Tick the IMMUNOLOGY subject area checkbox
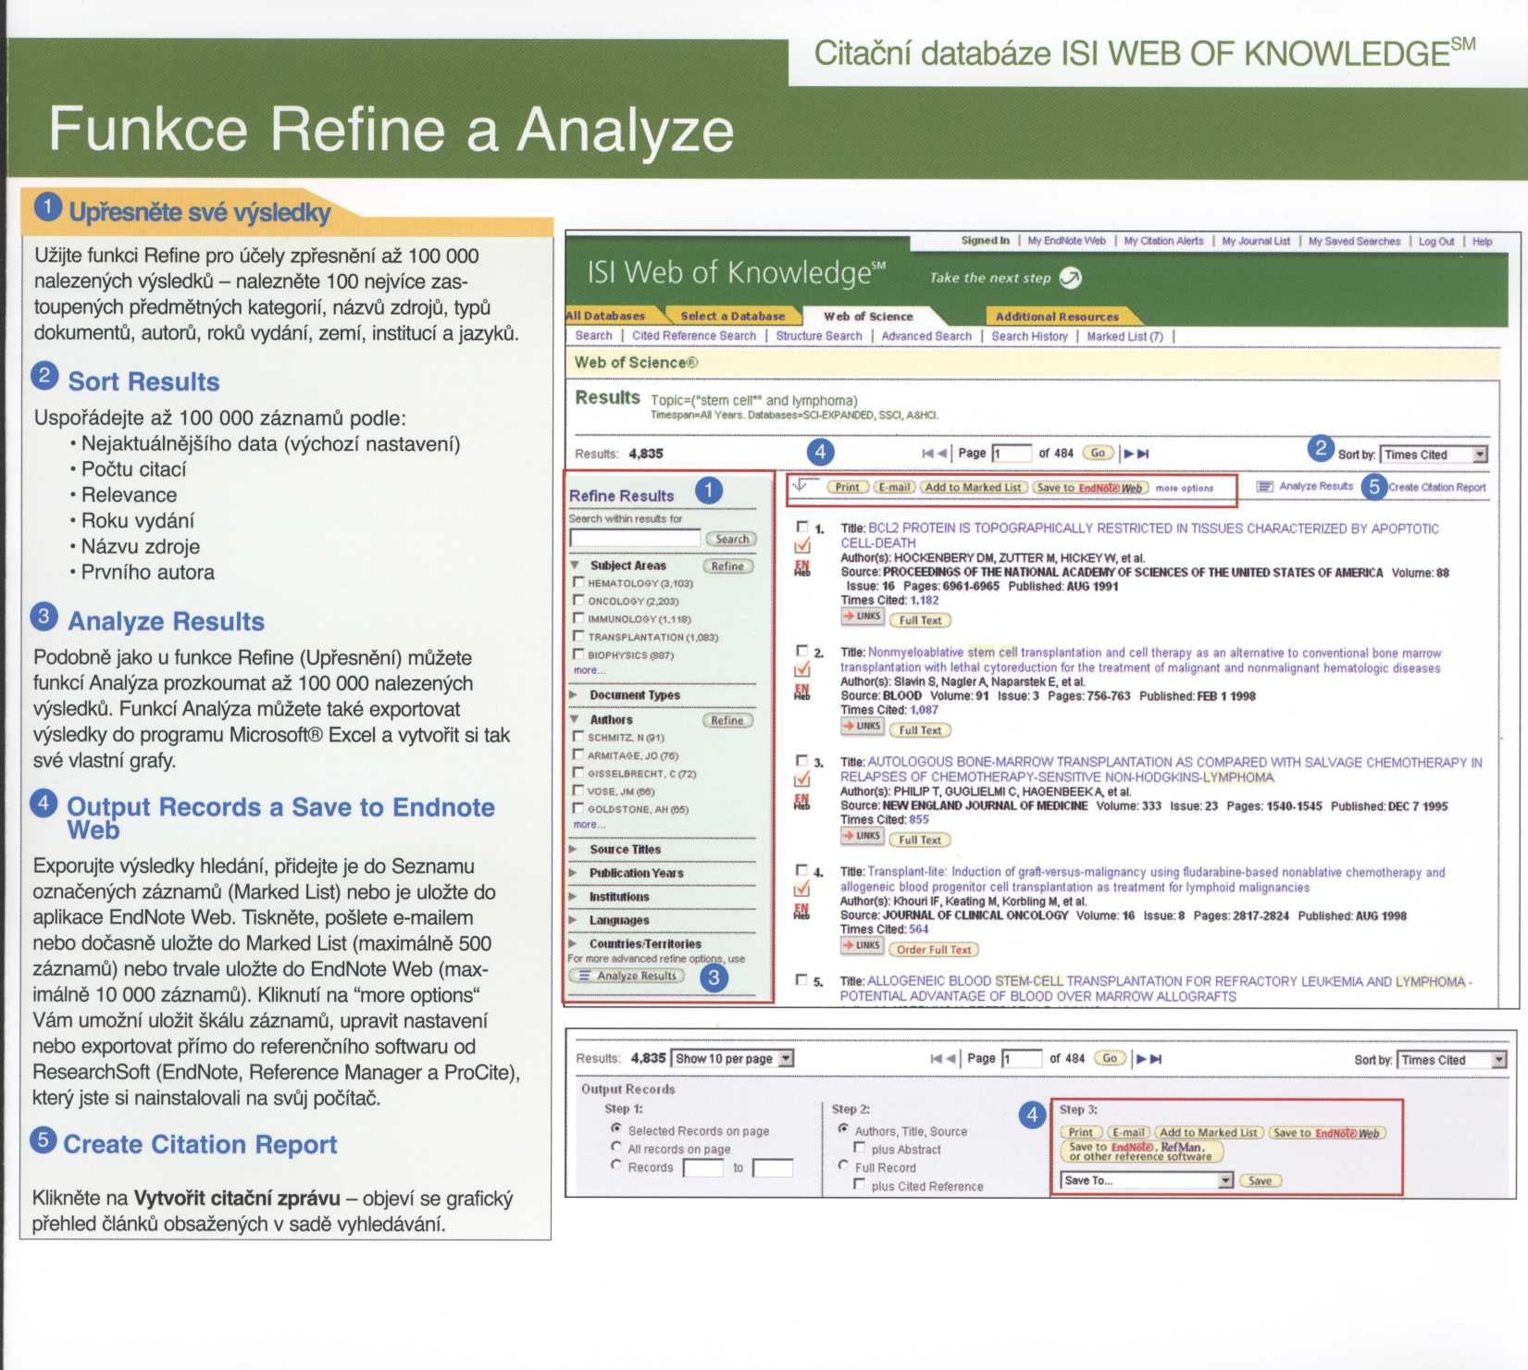This screenshot has width=1528, height=1370. click(x=578, y=617)
